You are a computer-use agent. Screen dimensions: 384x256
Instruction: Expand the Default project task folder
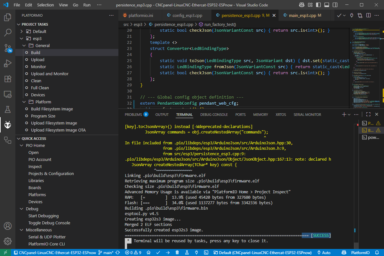point(22,31)
